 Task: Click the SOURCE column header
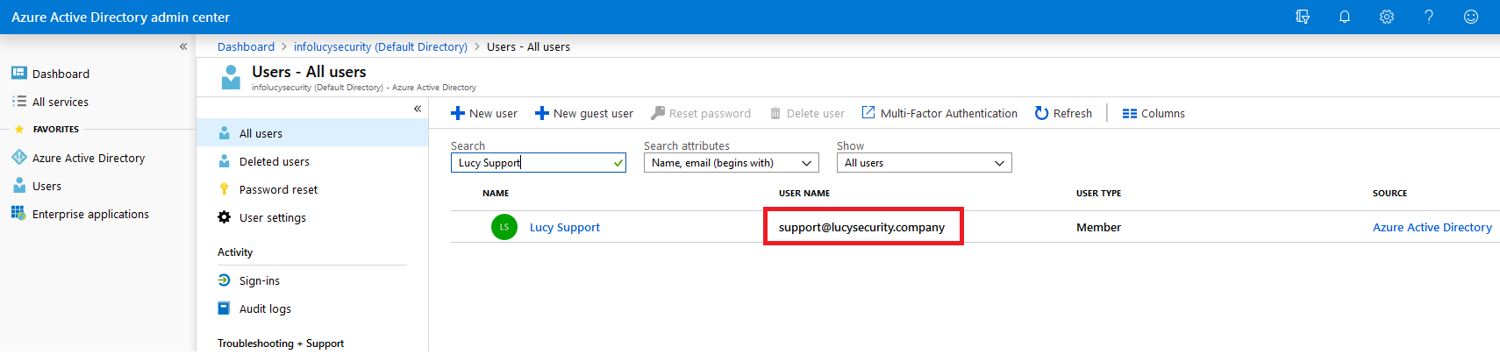(x=1389, y=193)
